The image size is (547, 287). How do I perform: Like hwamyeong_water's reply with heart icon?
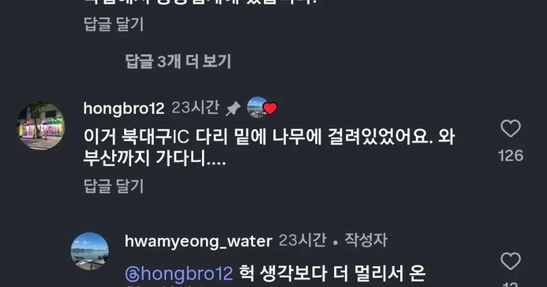[x=511, y=261]
